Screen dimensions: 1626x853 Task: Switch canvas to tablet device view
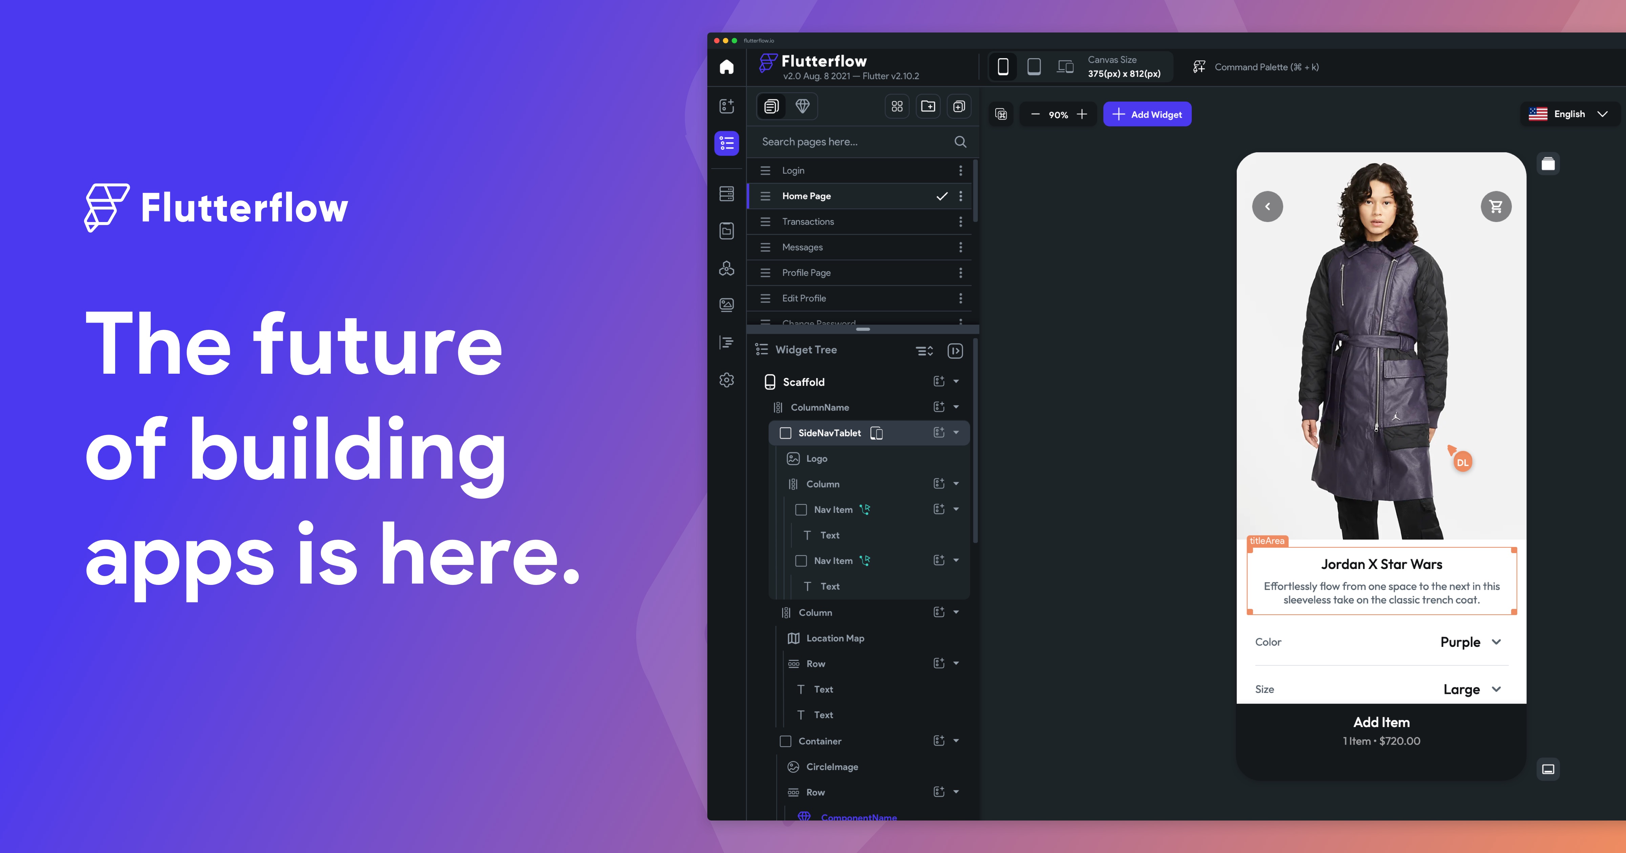1034,66
